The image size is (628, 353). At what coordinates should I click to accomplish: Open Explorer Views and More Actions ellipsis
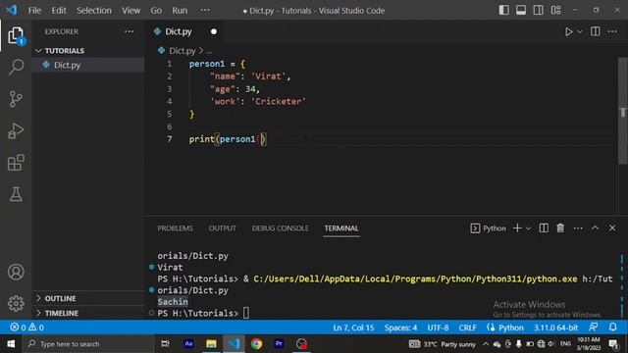click(x=129, y=31)
